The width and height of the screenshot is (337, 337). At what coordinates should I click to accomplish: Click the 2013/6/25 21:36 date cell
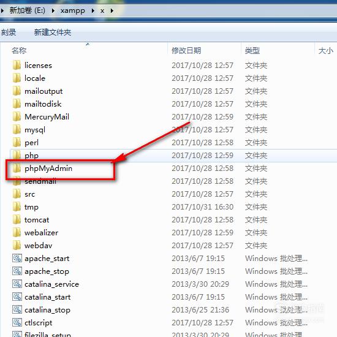200,310
